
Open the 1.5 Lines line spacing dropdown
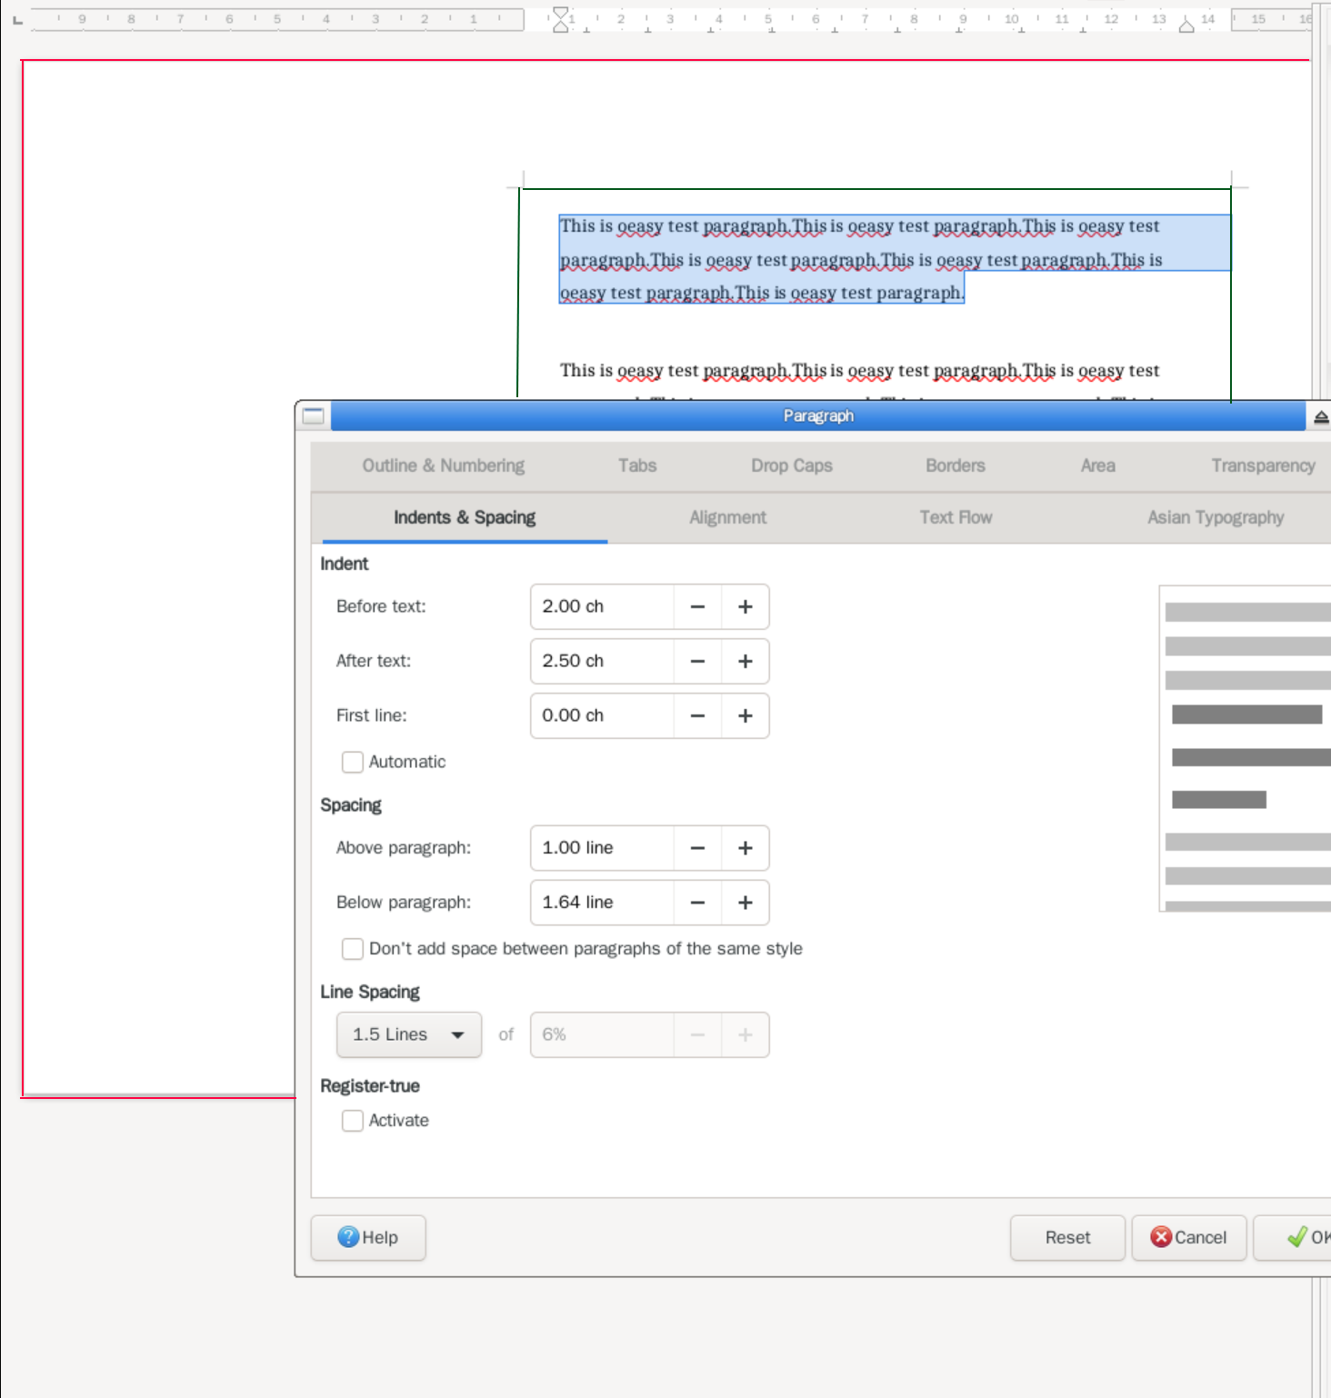(x=409, y=1034)
